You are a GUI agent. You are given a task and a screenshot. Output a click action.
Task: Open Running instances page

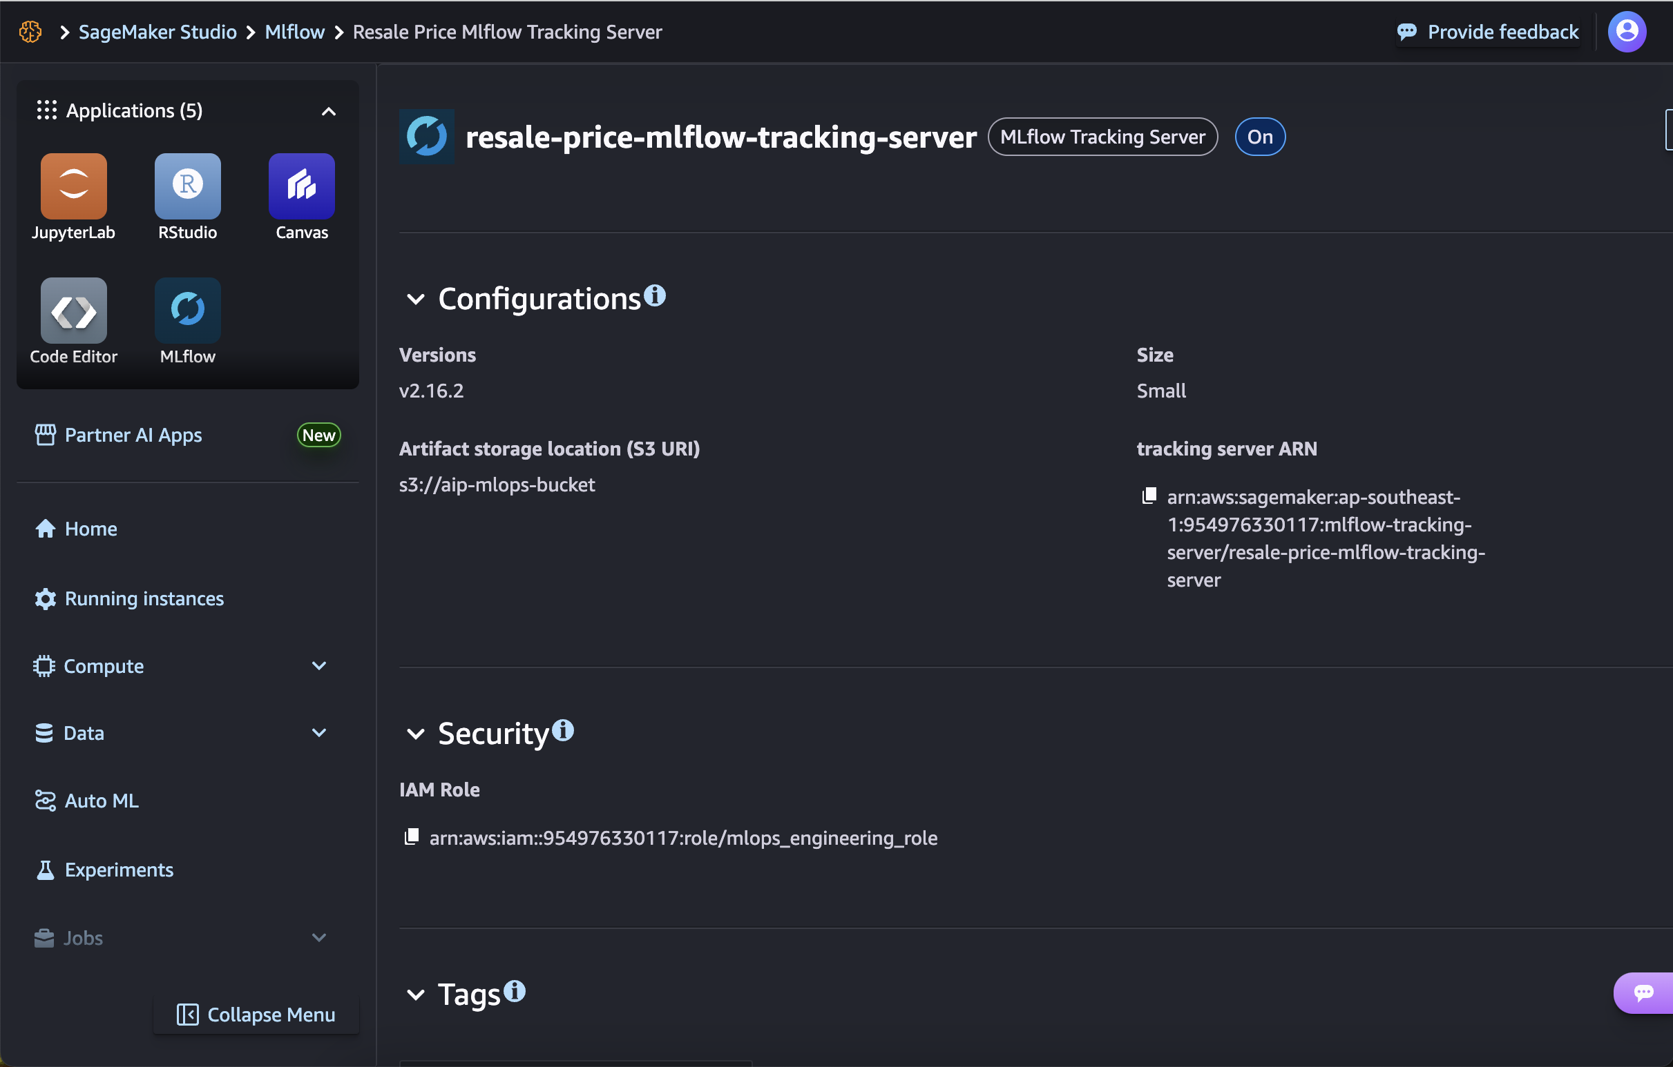pyautogui.click(x=144, y=598)
